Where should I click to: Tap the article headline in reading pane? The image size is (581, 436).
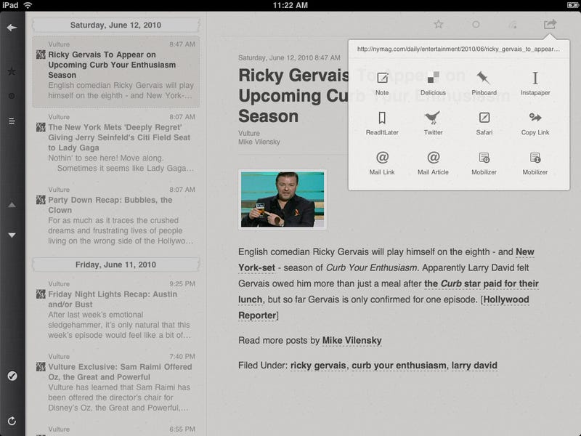293,96
